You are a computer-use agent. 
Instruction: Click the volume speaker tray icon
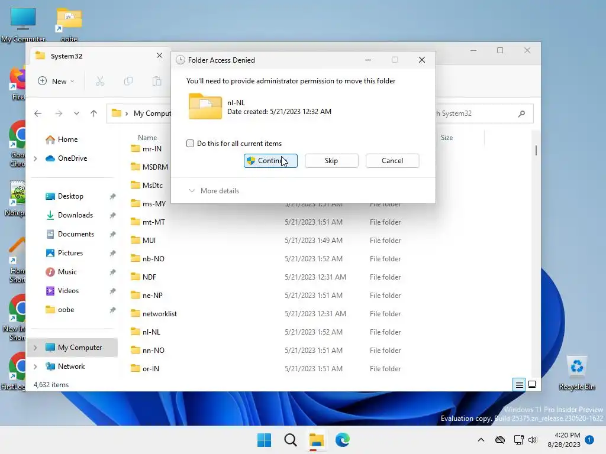pyautogui.click(x=533, y=440)
